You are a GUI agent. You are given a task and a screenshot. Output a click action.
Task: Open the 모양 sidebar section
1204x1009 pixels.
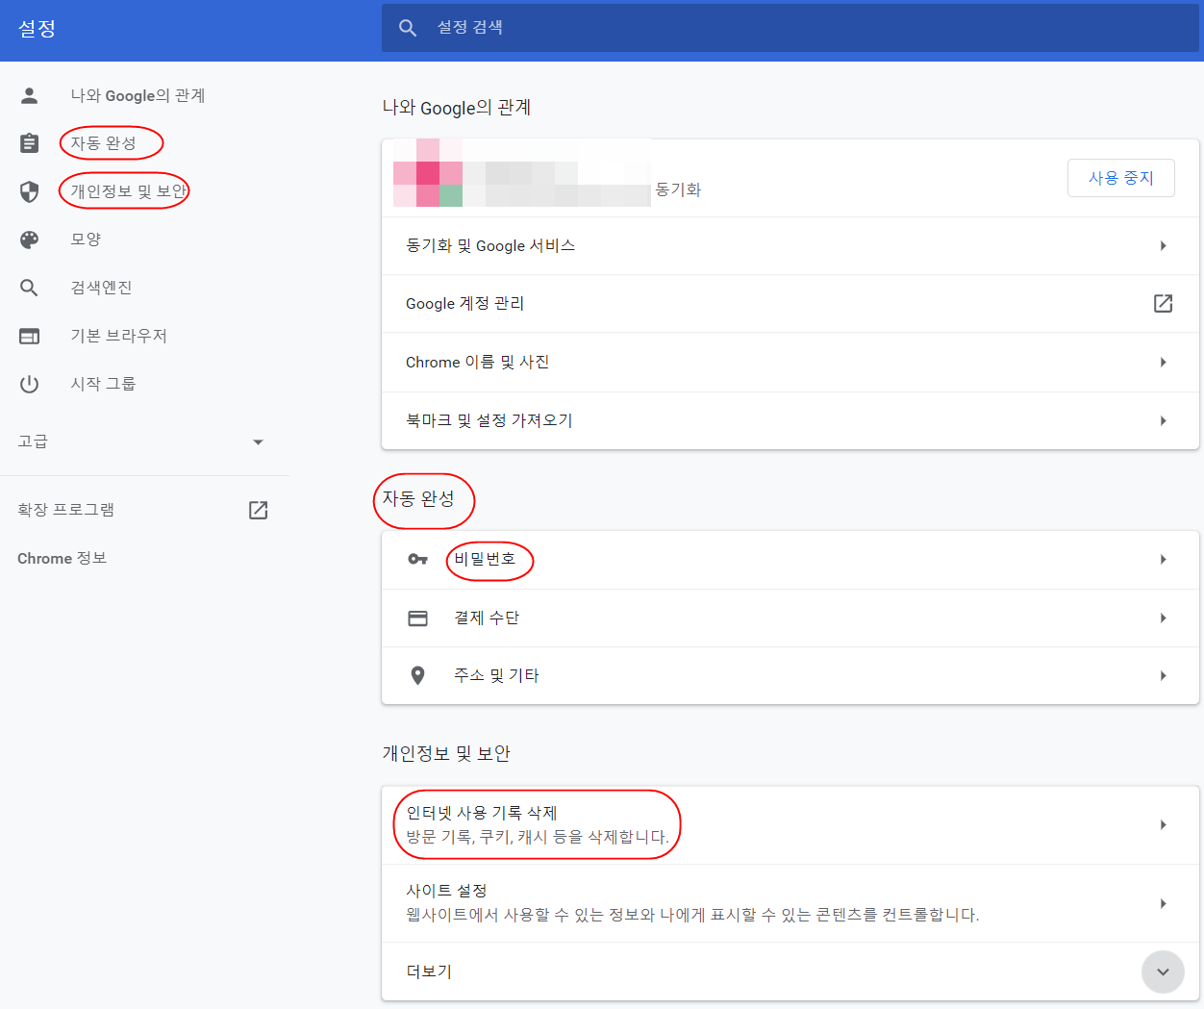click(86, 240)
